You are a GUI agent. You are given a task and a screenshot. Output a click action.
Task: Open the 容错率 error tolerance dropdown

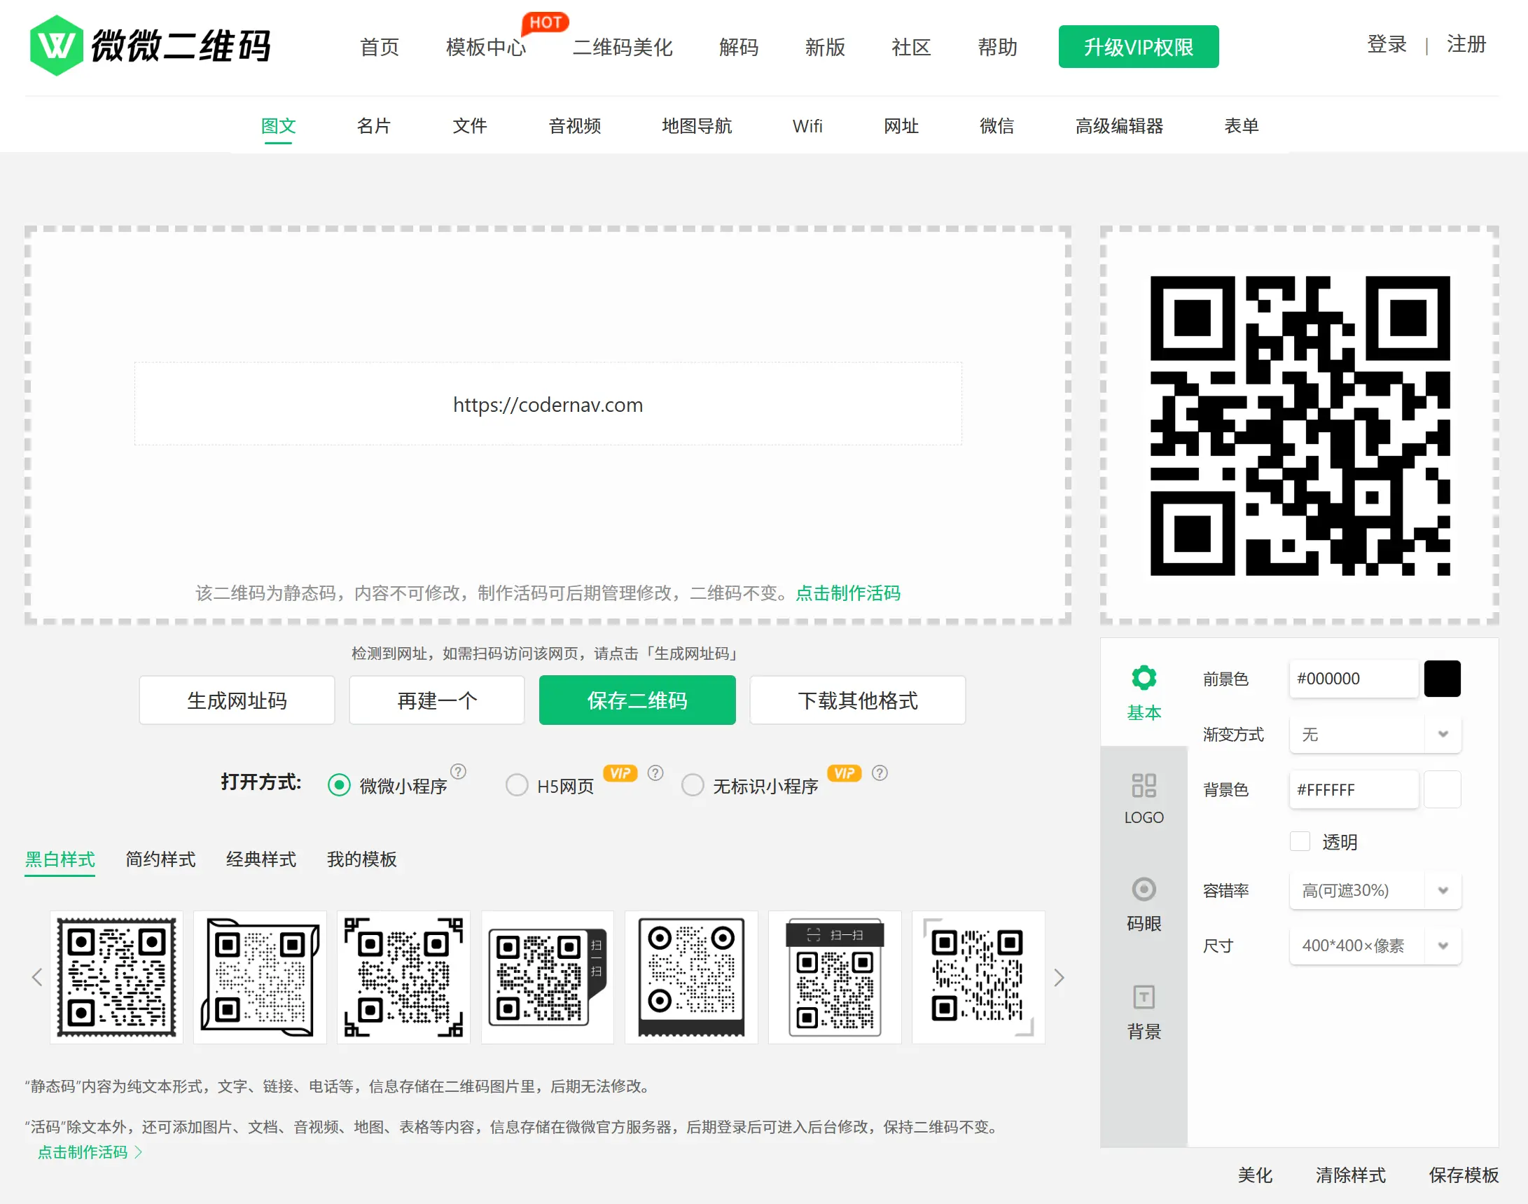(1374, 890)
